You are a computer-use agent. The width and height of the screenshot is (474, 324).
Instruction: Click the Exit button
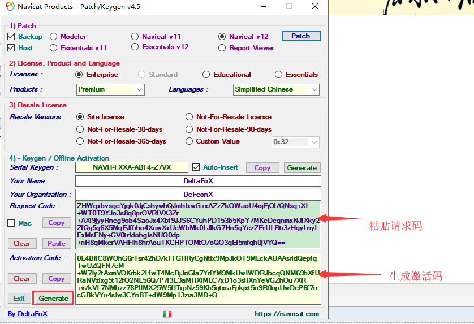pyautogui.click(x=19, y=299)
